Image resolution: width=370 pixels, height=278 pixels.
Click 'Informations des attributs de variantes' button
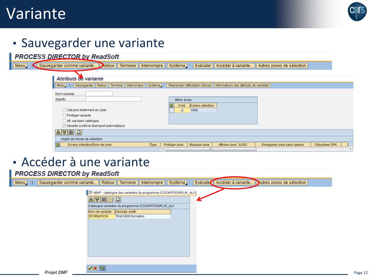click(242, 85)
